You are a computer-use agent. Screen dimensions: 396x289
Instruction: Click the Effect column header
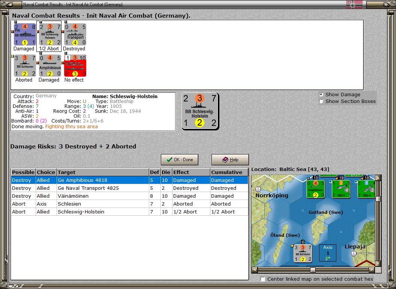pos(191,172)
